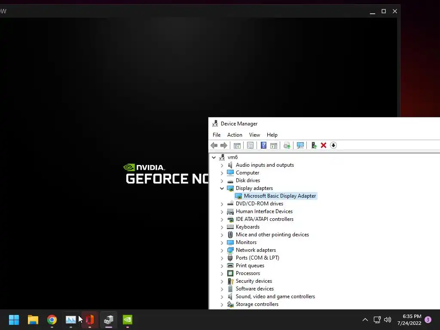Expand the Disk drives chevron
This screenshot has width=440, height=330.
[222, 181]
